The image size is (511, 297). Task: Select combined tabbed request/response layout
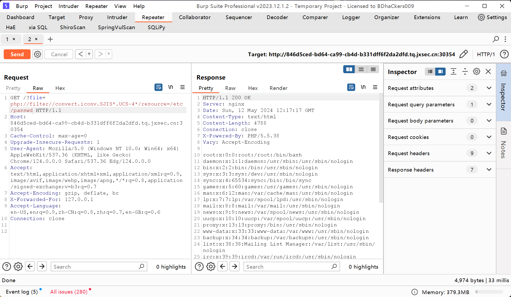click(373, 69)
